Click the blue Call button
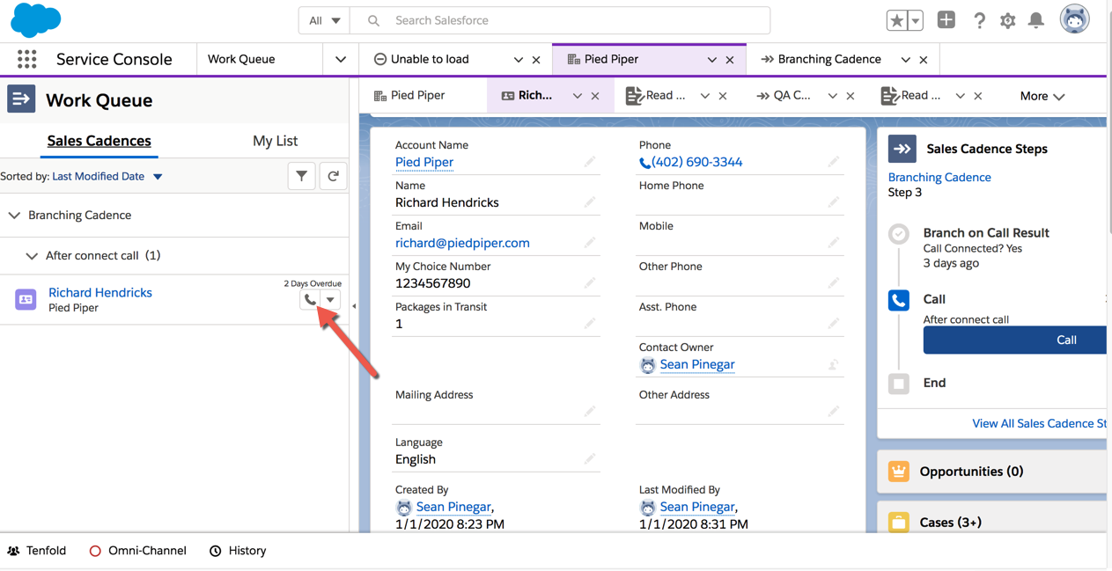Screen dimensions: 1112x571 pyautogui.click(x=1014, y=340)
